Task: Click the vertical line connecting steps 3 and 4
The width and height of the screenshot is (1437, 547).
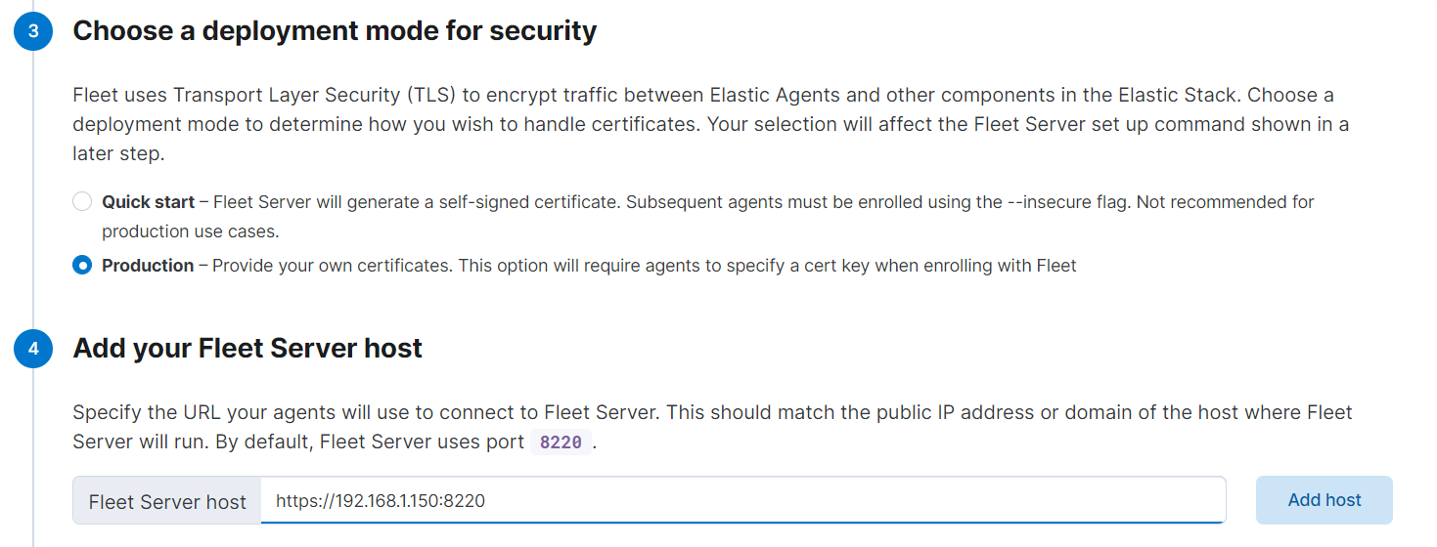Action: pyautogui.click(x=33, y=189)
